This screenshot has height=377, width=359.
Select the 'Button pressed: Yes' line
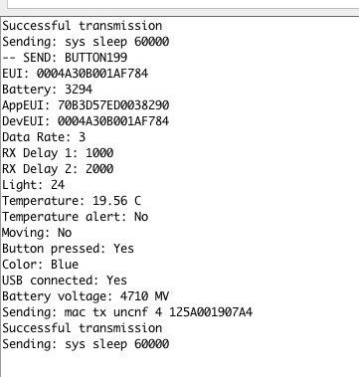click(x=69, y=249)
